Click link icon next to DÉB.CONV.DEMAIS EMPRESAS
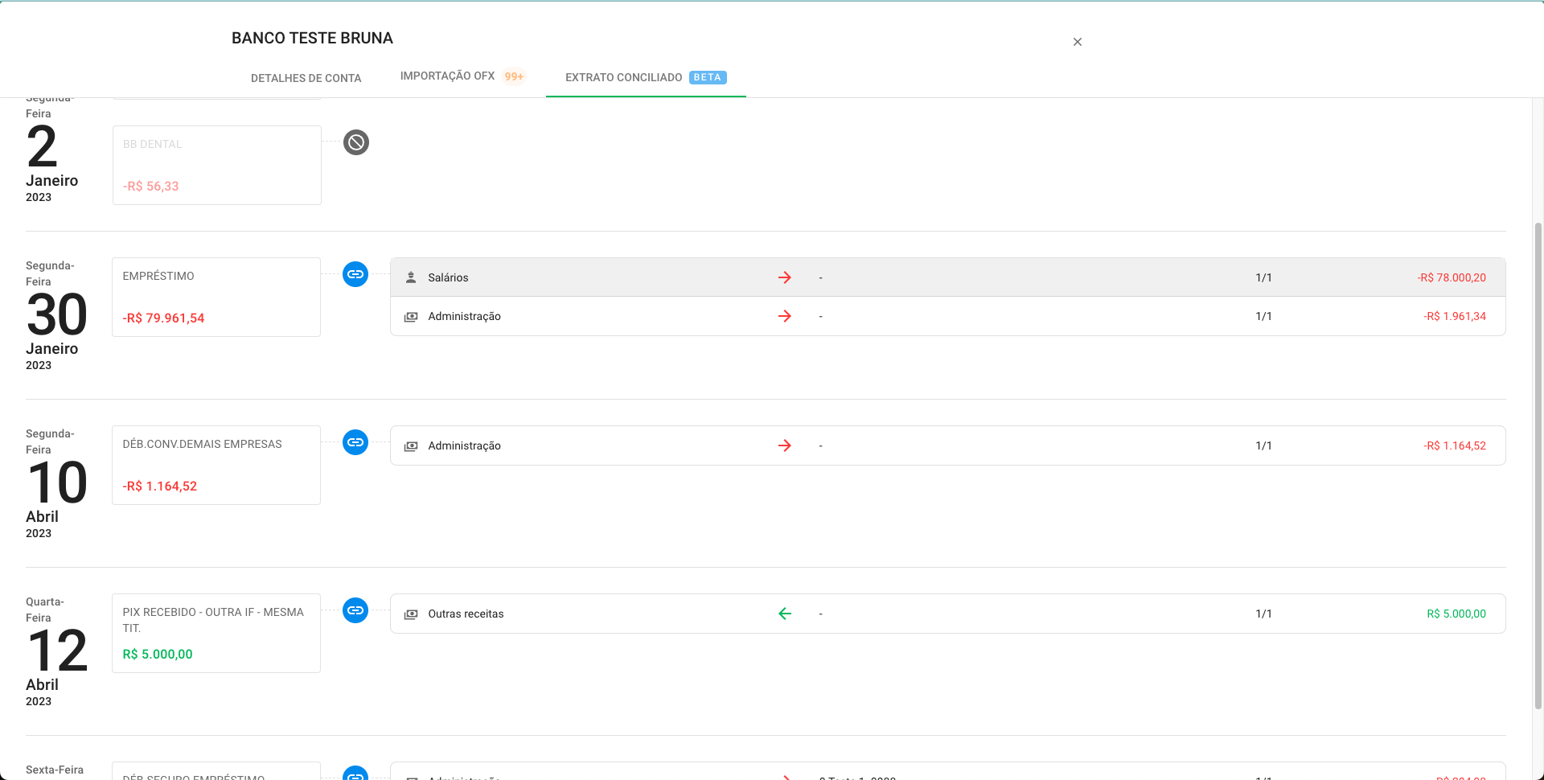The height and width of the screenshot is (780, 1544). point(355,442)
